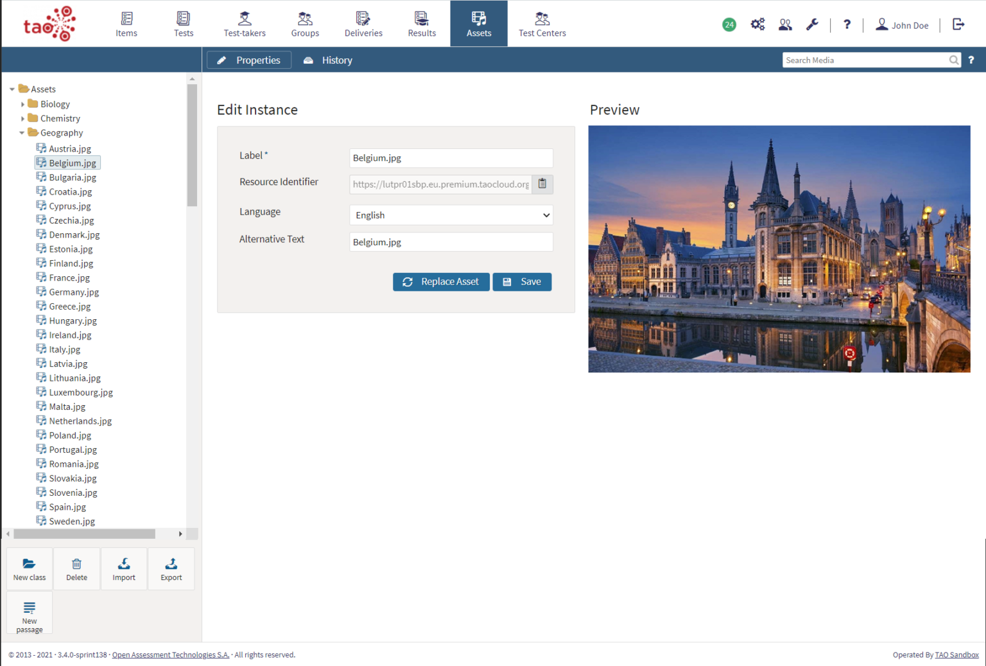Click the Save button
This screenshot has height=666, width=986.
522,281
